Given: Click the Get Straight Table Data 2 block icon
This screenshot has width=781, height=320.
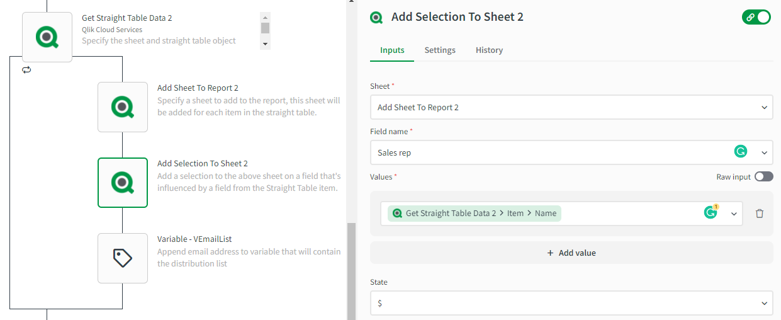Looking at the screenshot, I should (47, 37).
